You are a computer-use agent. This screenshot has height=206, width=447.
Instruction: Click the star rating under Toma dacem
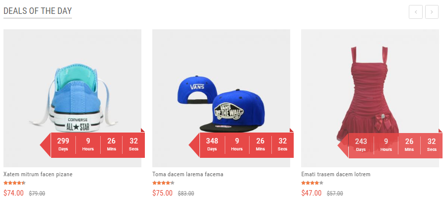tap(163, 183)
